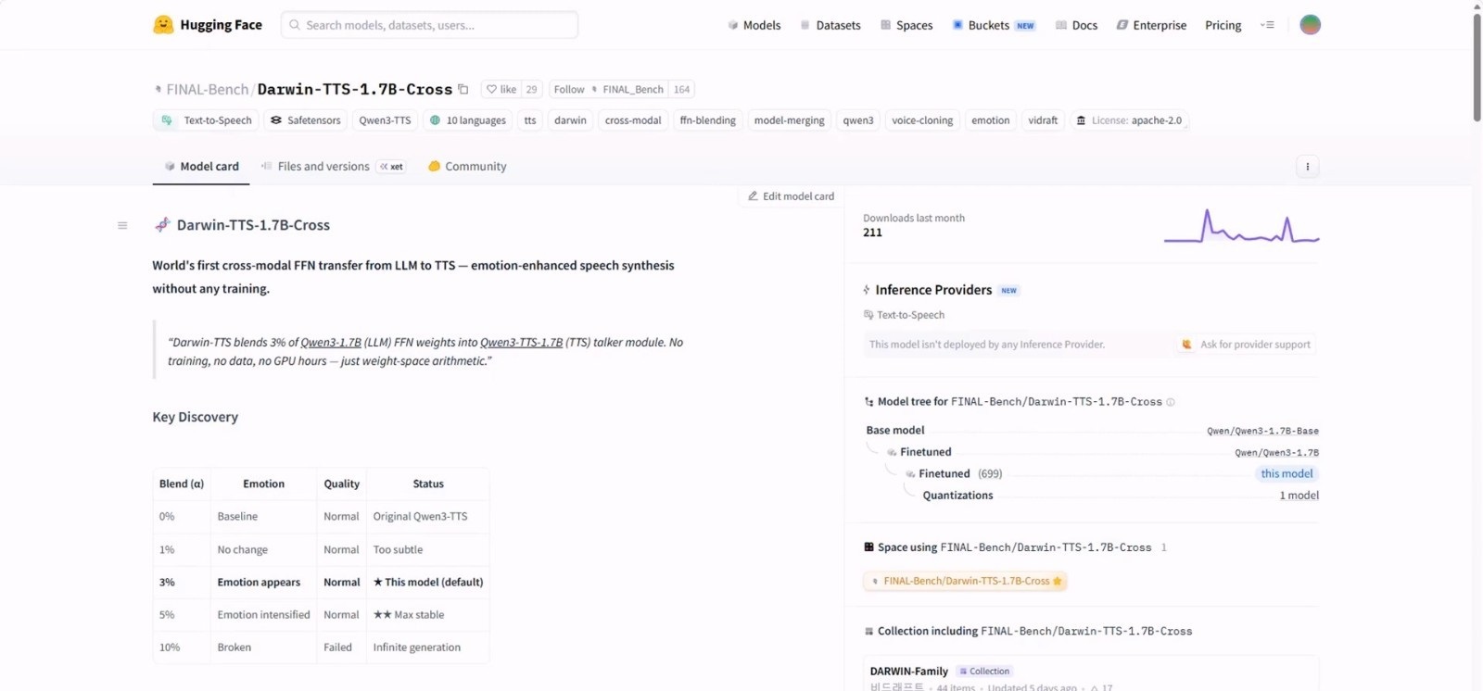The width and height of the screenshot is (1483, 691).
Task: Click the 'Key Discovery' heading
Action: (196, 417)
